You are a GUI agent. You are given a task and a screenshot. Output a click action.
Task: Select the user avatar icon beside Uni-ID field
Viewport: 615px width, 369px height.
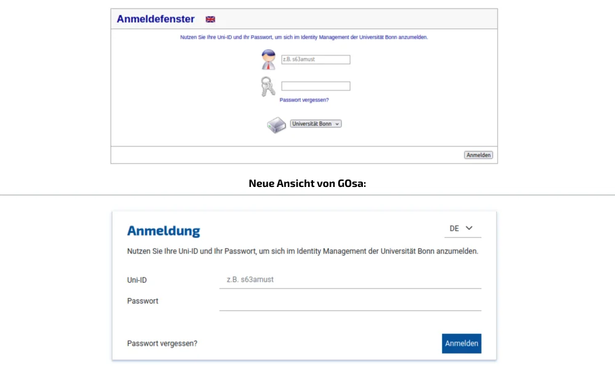(x=268, y=60)
